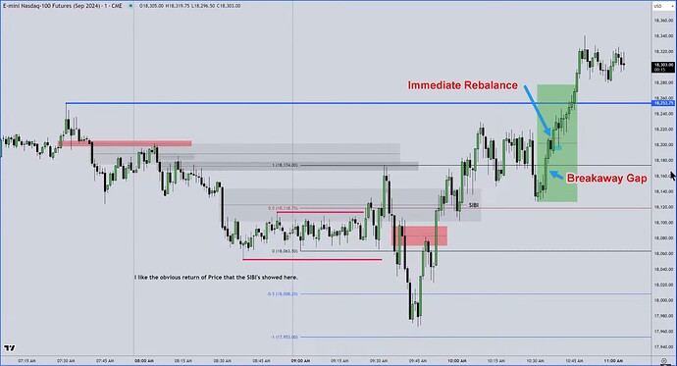Open chart settings gear in bottom-right corner
This screenshot has width=677, height=366.
point(664,361)
